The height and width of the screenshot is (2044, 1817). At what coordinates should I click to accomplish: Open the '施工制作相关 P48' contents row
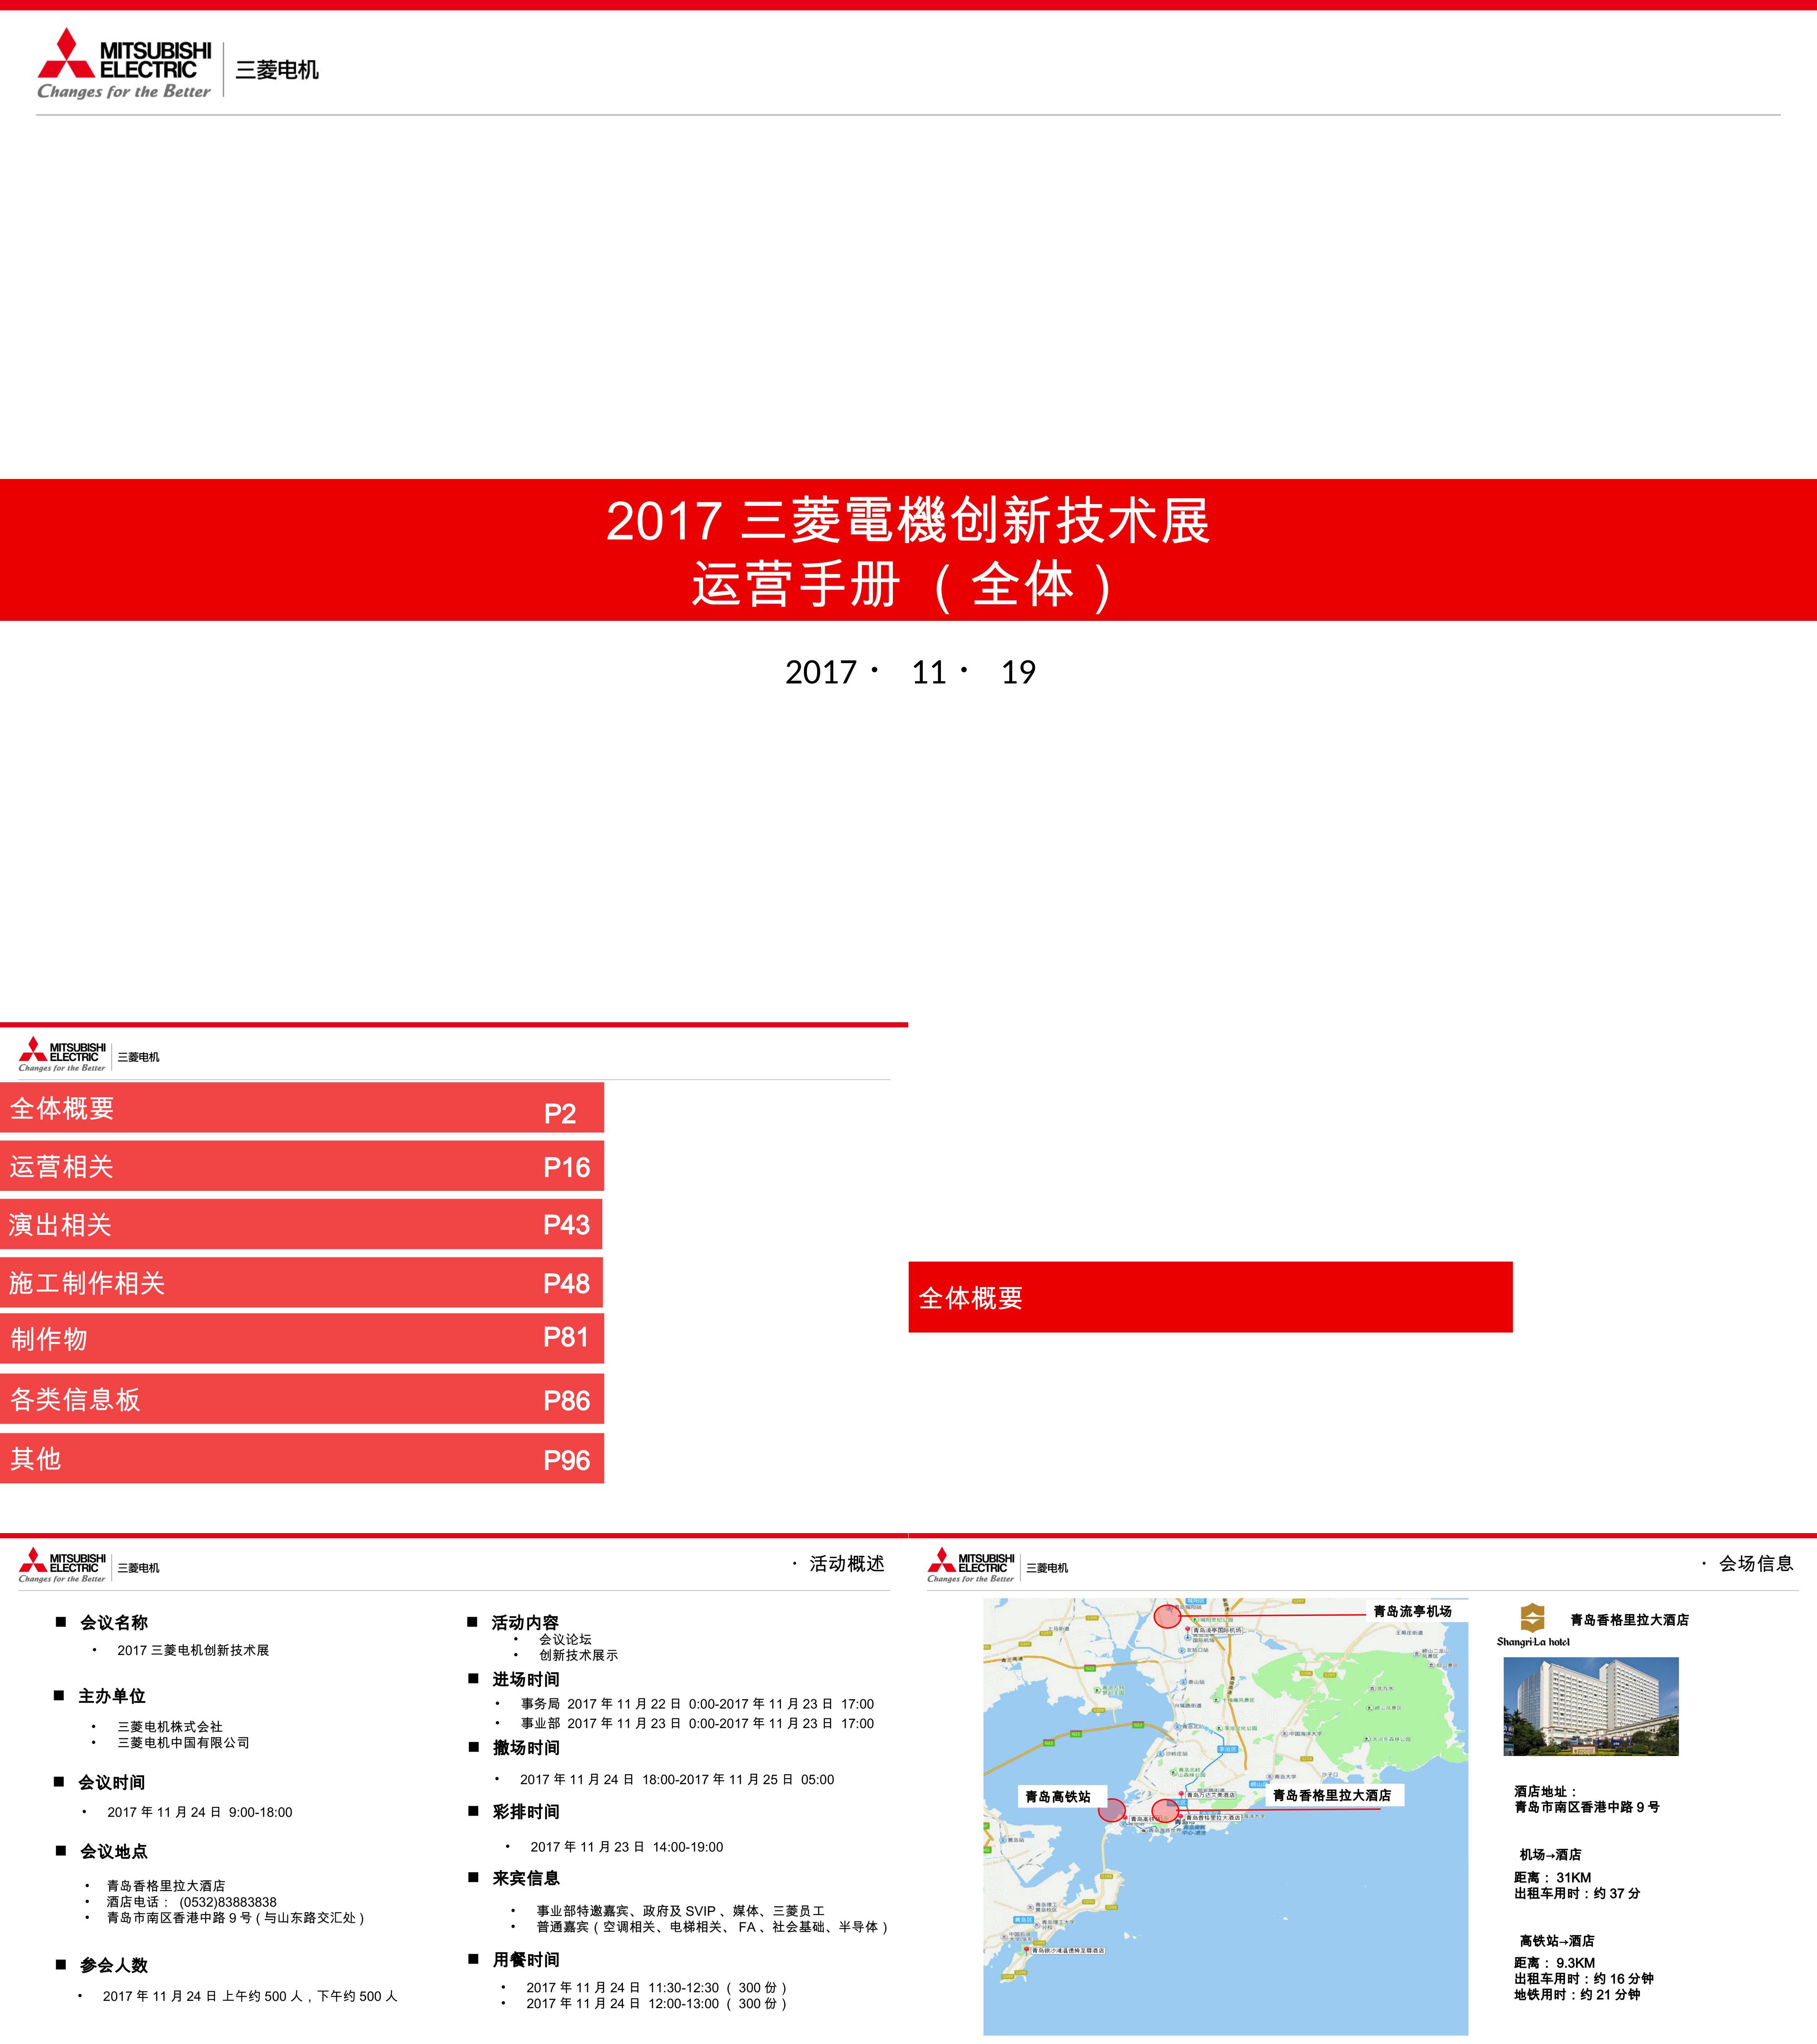(301, 1282)
